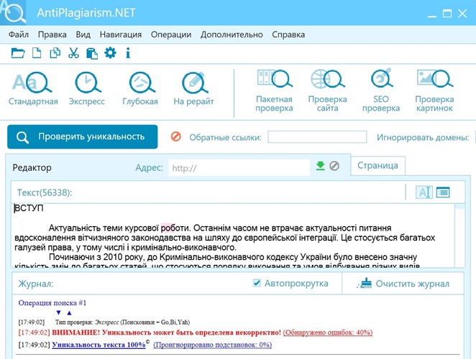Switch to the Редактор tab
The width and height of the screenshot is (476, 359).
pyautogui.click(x=32, y=168)
